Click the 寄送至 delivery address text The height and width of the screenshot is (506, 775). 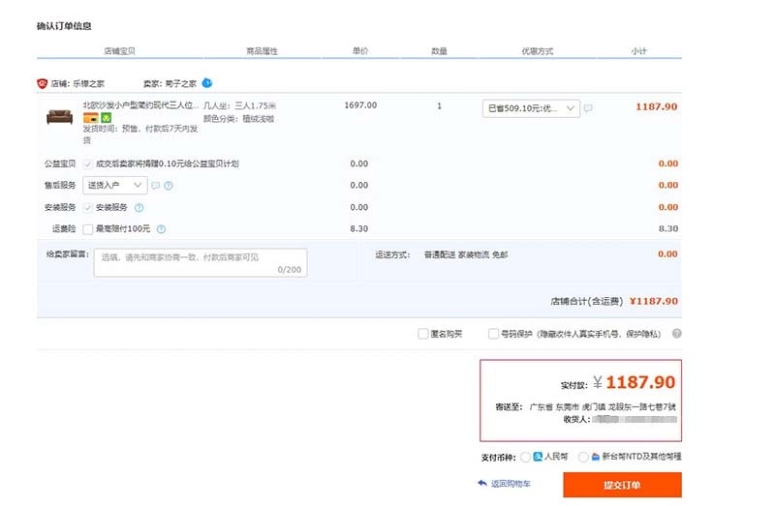pos(603,406)
